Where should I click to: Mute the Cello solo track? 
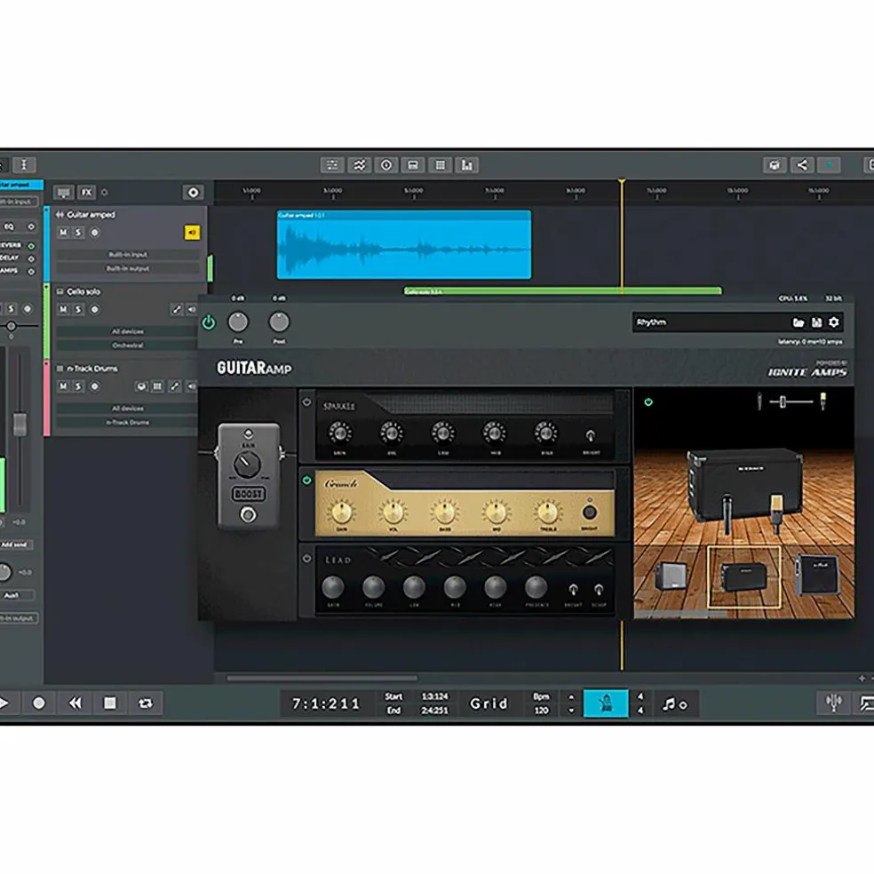[x=63, y=309]
